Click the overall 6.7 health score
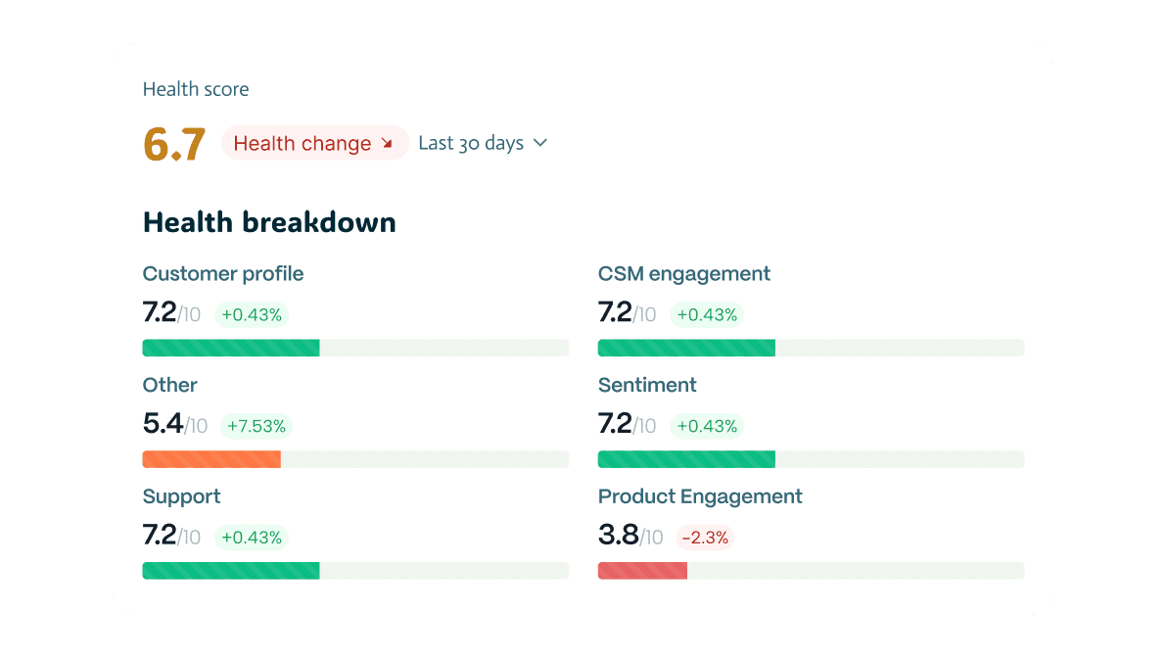 (174, 144)
